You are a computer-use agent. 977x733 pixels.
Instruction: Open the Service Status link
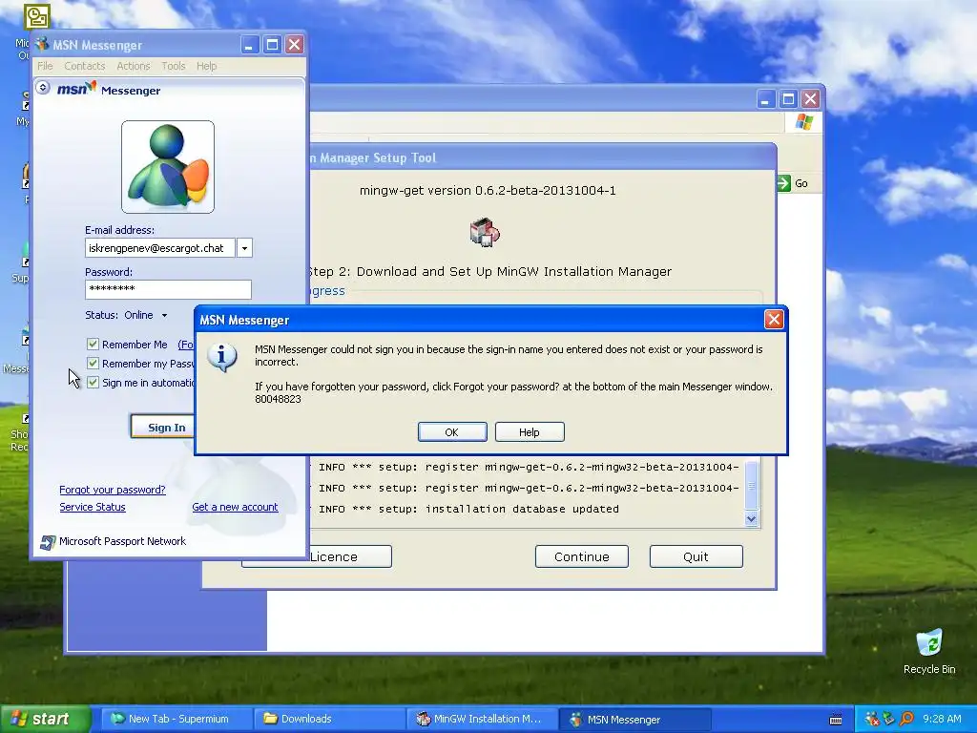93,507
